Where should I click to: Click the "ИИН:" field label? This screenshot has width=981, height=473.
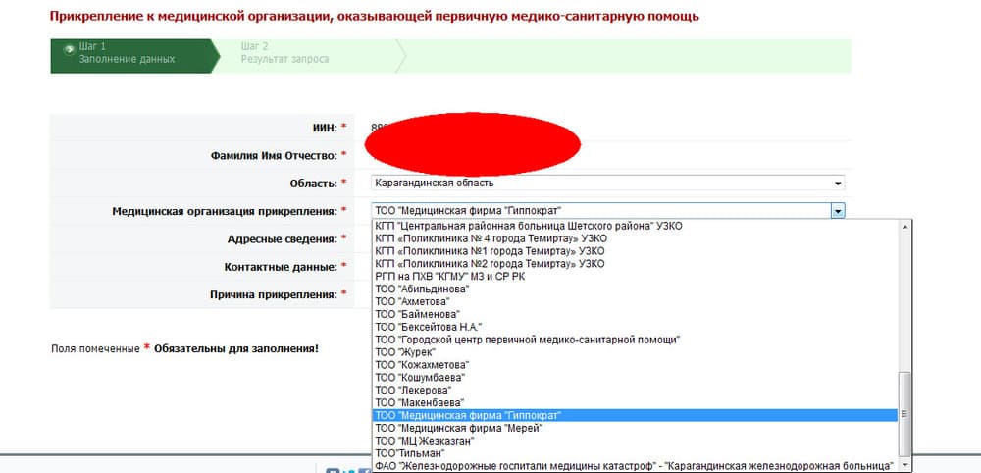tap(325, 128)
